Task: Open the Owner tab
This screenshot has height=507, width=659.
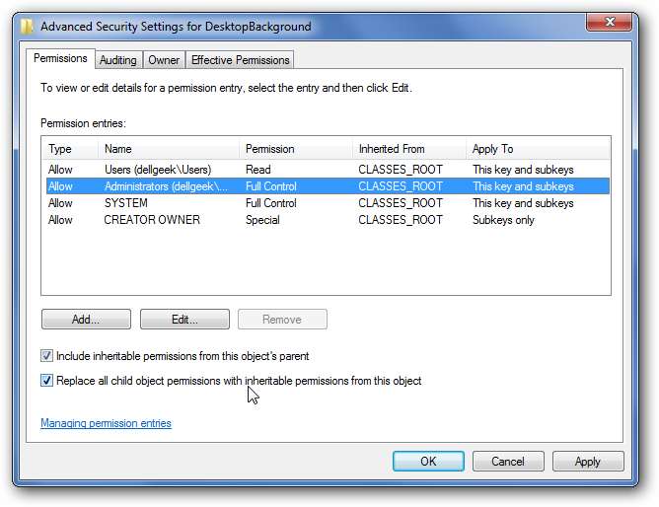Action: coord(164,60)
